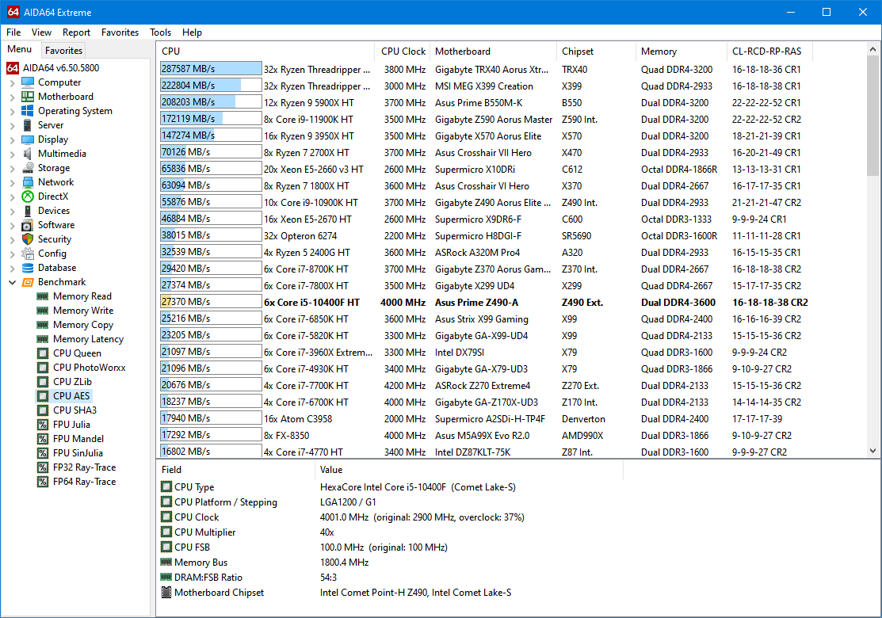
Task: Expand the Security tree node
Action: click(x=13, y=239)
